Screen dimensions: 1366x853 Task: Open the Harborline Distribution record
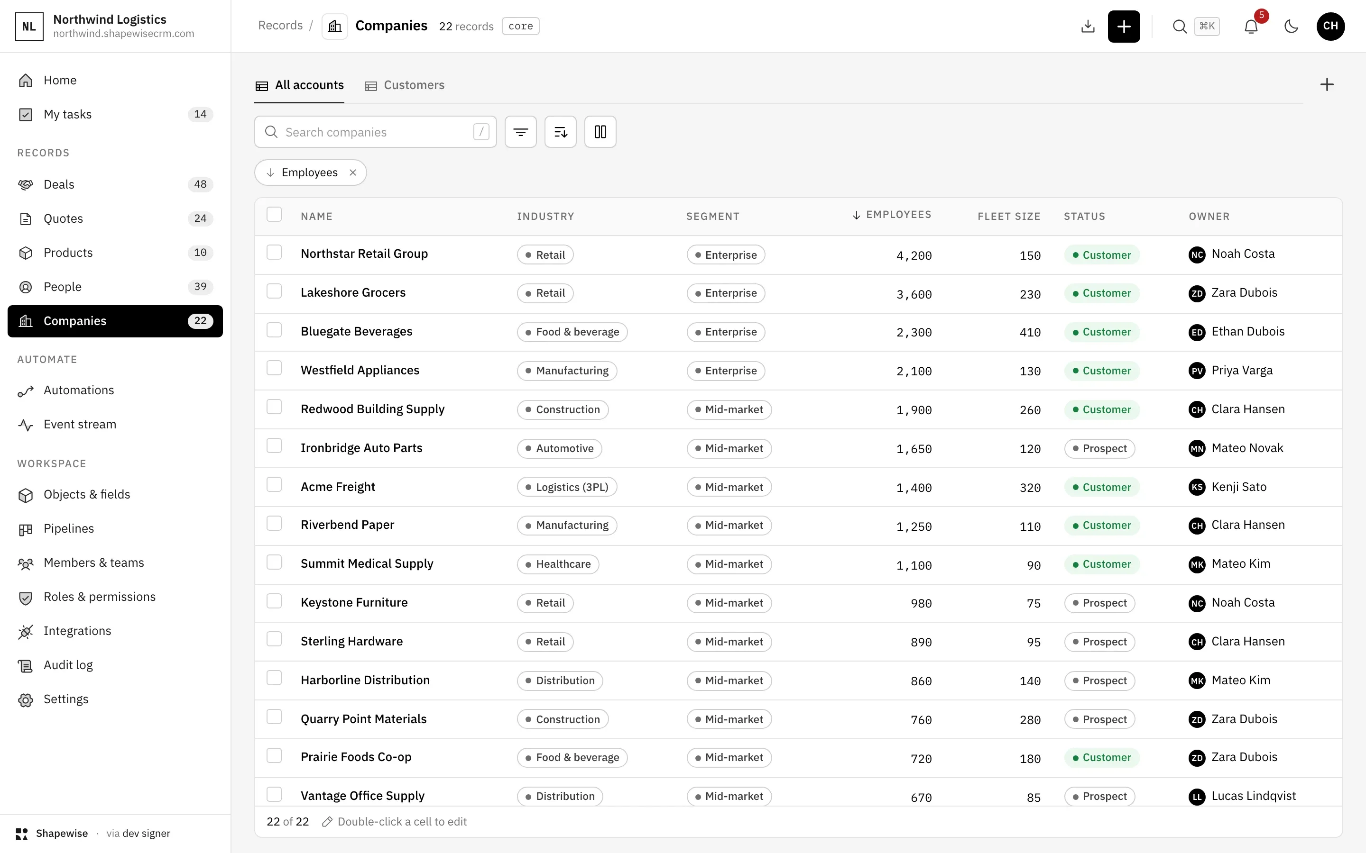(365, 680)
